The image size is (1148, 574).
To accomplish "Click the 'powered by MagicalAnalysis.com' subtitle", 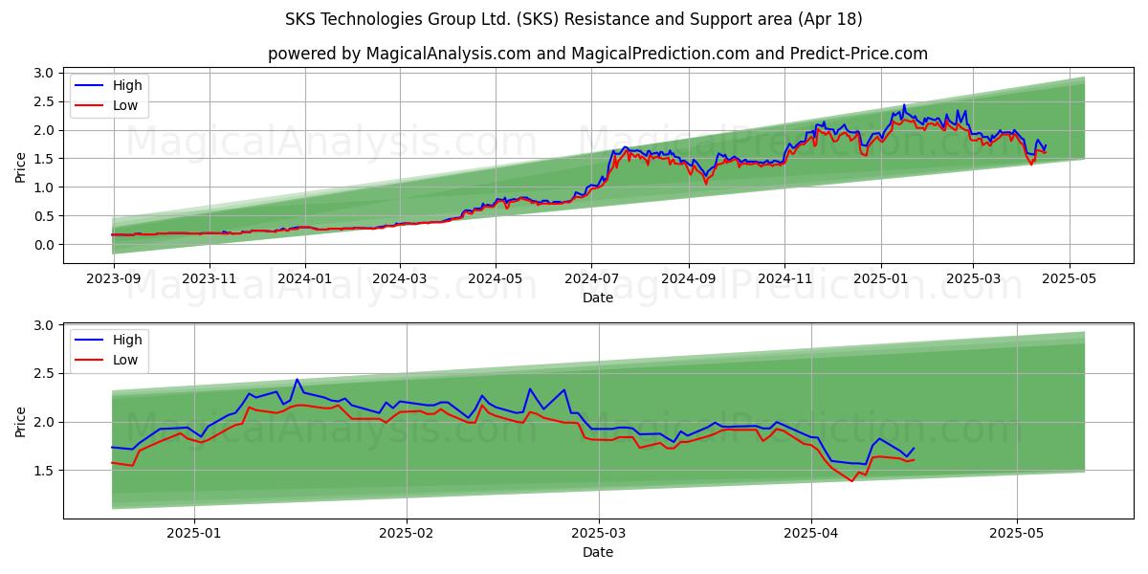I will coord(598,54).
